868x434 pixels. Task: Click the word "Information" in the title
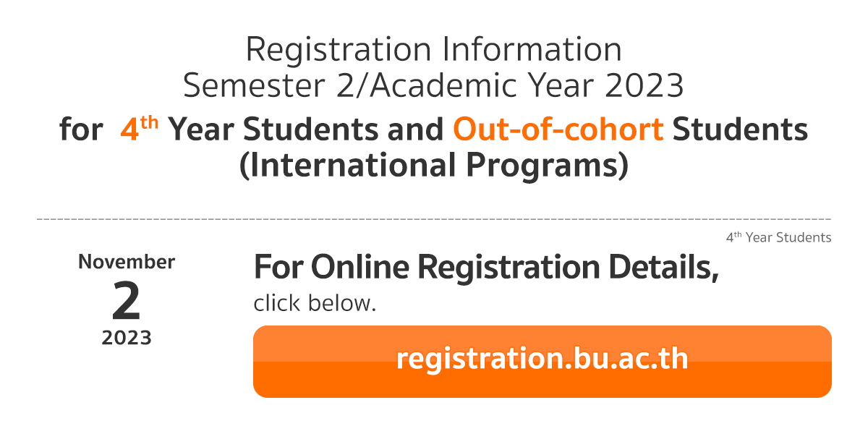(532, 51)
